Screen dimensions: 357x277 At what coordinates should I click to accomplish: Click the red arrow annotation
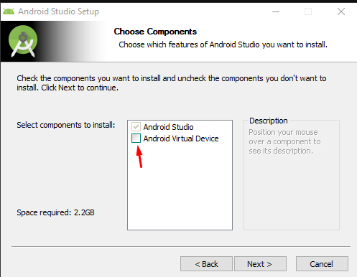[139, 156]
